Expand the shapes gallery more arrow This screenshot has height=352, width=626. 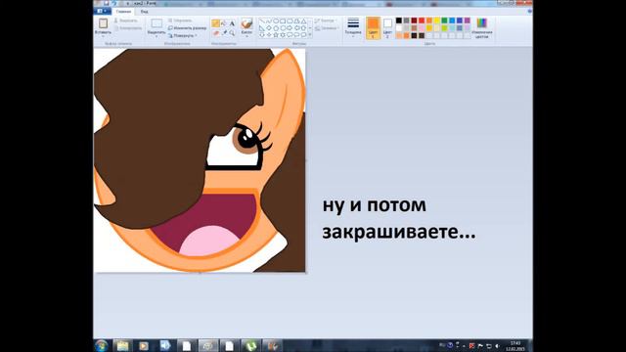(x=310, y=35)
